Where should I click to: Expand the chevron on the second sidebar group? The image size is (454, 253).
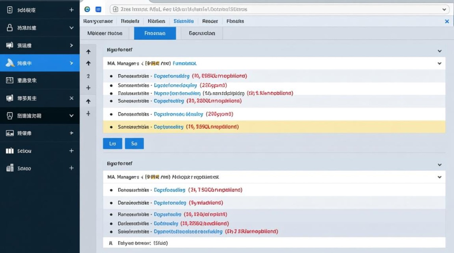click(x=71, y=27)
